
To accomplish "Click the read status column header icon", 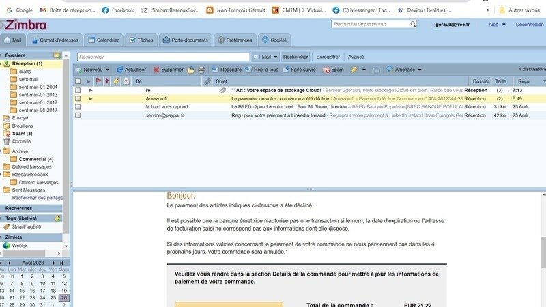I will 126,81.
